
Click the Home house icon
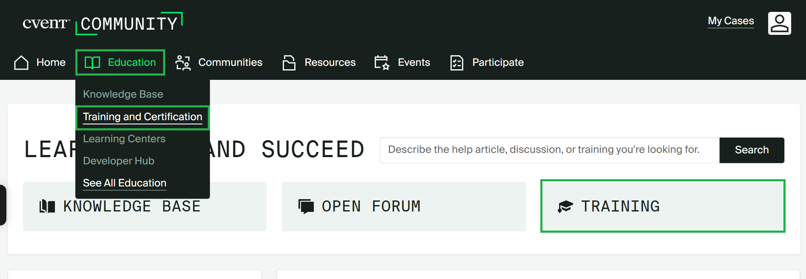[x=21, y=62]
